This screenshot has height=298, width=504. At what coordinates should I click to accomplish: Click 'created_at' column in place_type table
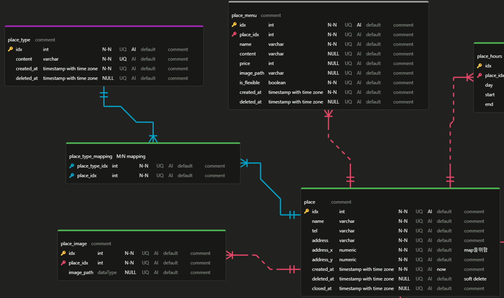click(27, 68)
